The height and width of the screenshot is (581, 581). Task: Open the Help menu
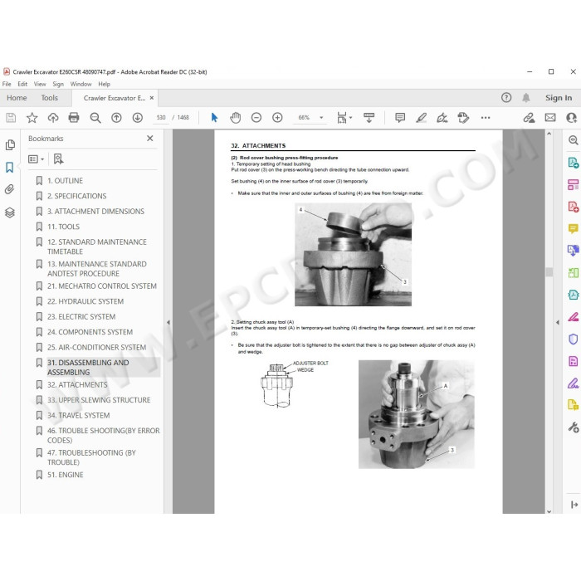[104, 84]
